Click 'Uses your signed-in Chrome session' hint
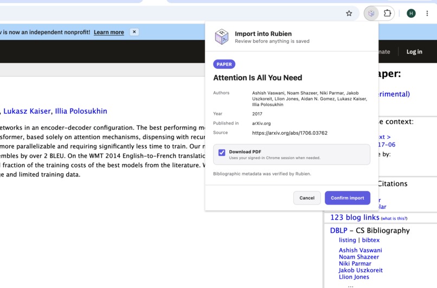437x288 pixels. pos(274,158)
